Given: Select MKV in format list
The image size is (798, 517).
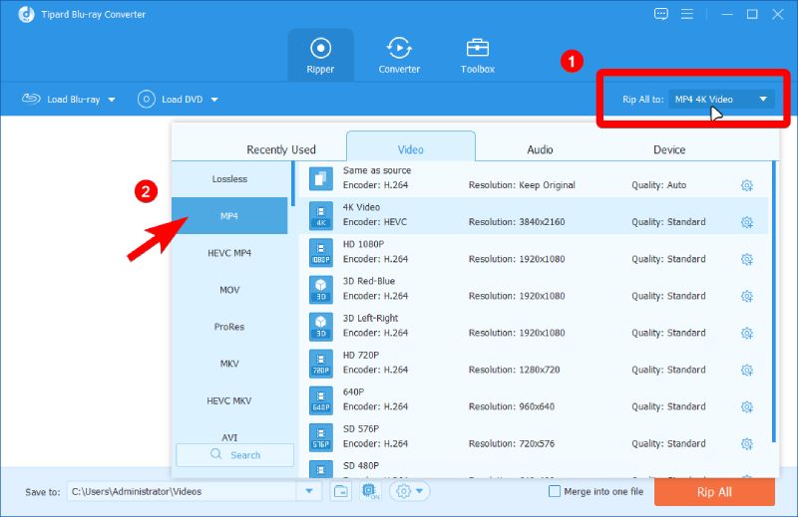Looking at the screenshot, I should coord(229,364).
